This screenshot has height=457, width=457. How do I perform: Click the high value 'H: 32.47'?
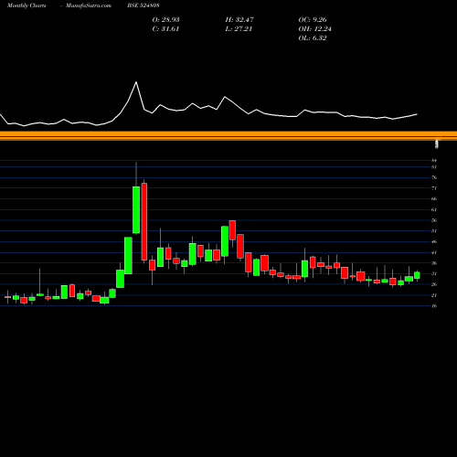239,20
